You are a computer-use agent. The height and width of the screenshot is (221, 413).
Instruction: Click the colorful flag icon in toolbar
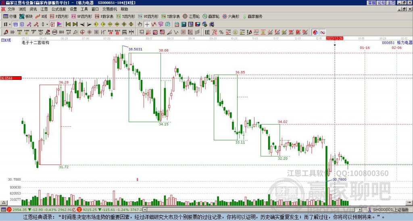(x=60, y=25)
